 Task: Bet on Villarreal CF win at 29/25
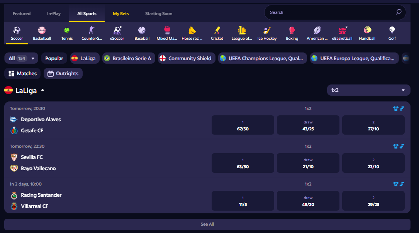click(x=373, y=201)
